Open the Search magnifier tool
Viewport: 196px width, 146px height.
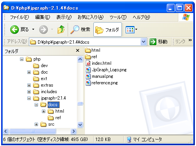click(x=75, y=30)
